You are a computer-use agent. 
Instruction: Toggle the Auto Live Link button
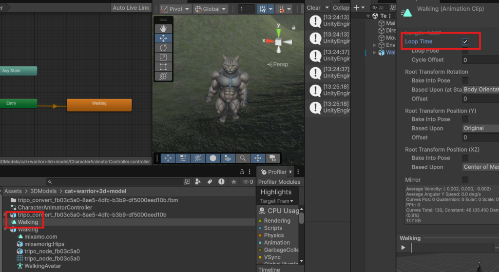(x=131, y=8)
